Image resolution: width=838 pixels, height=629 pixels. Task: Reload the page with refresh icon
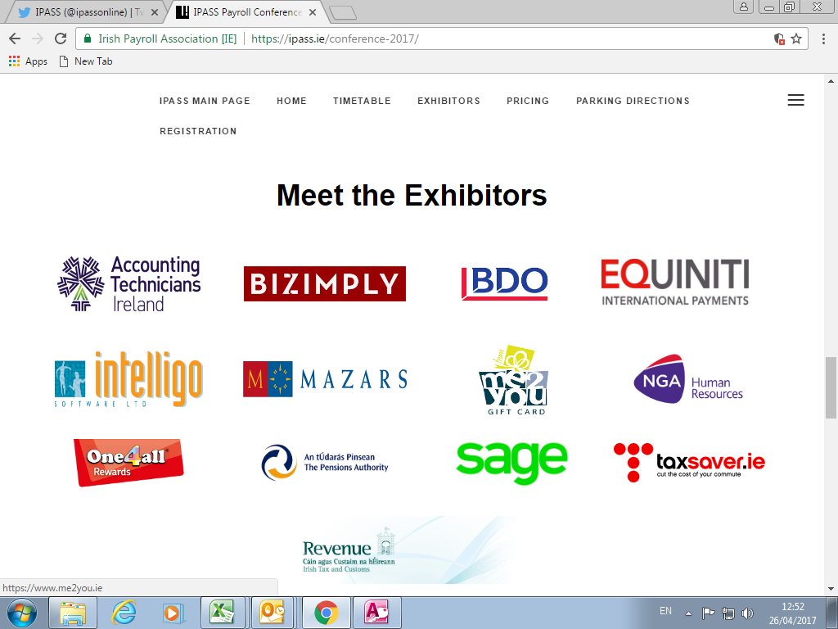(61, 38)
